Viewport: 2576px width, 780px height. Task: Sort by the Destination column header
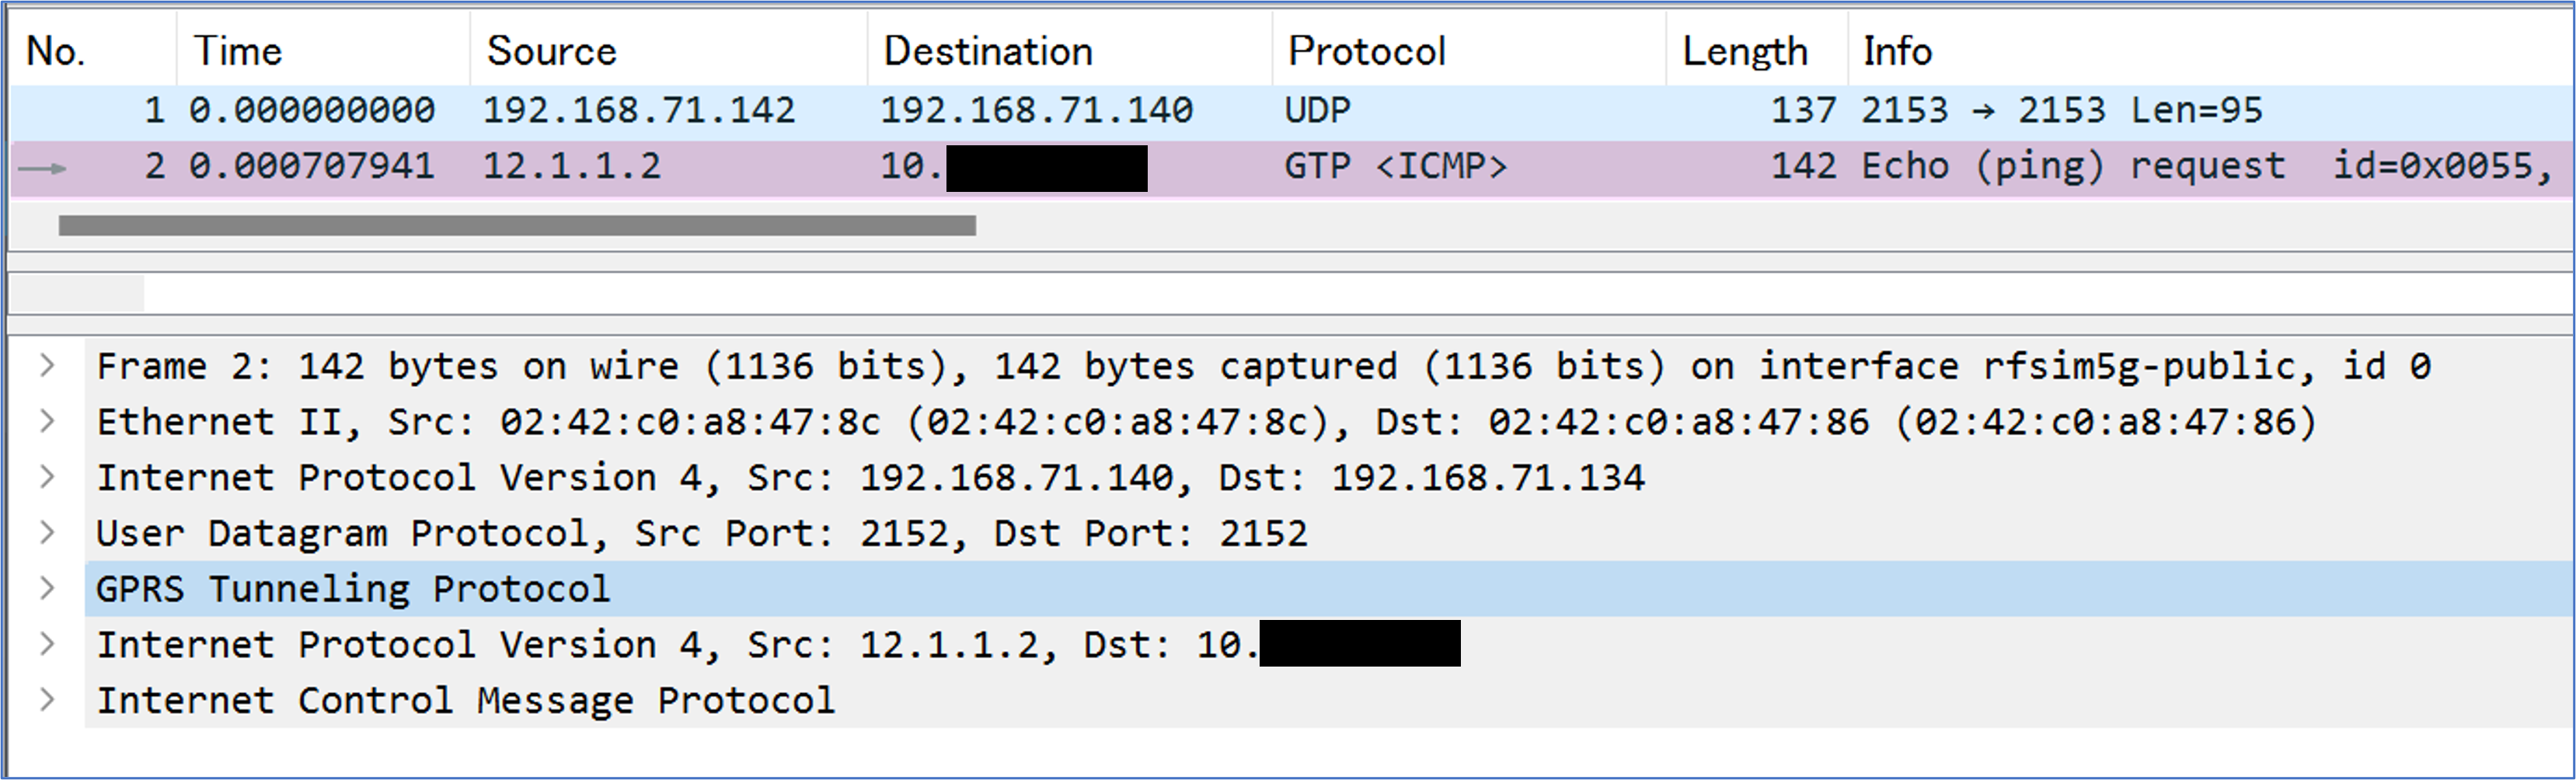(1070, 50)
